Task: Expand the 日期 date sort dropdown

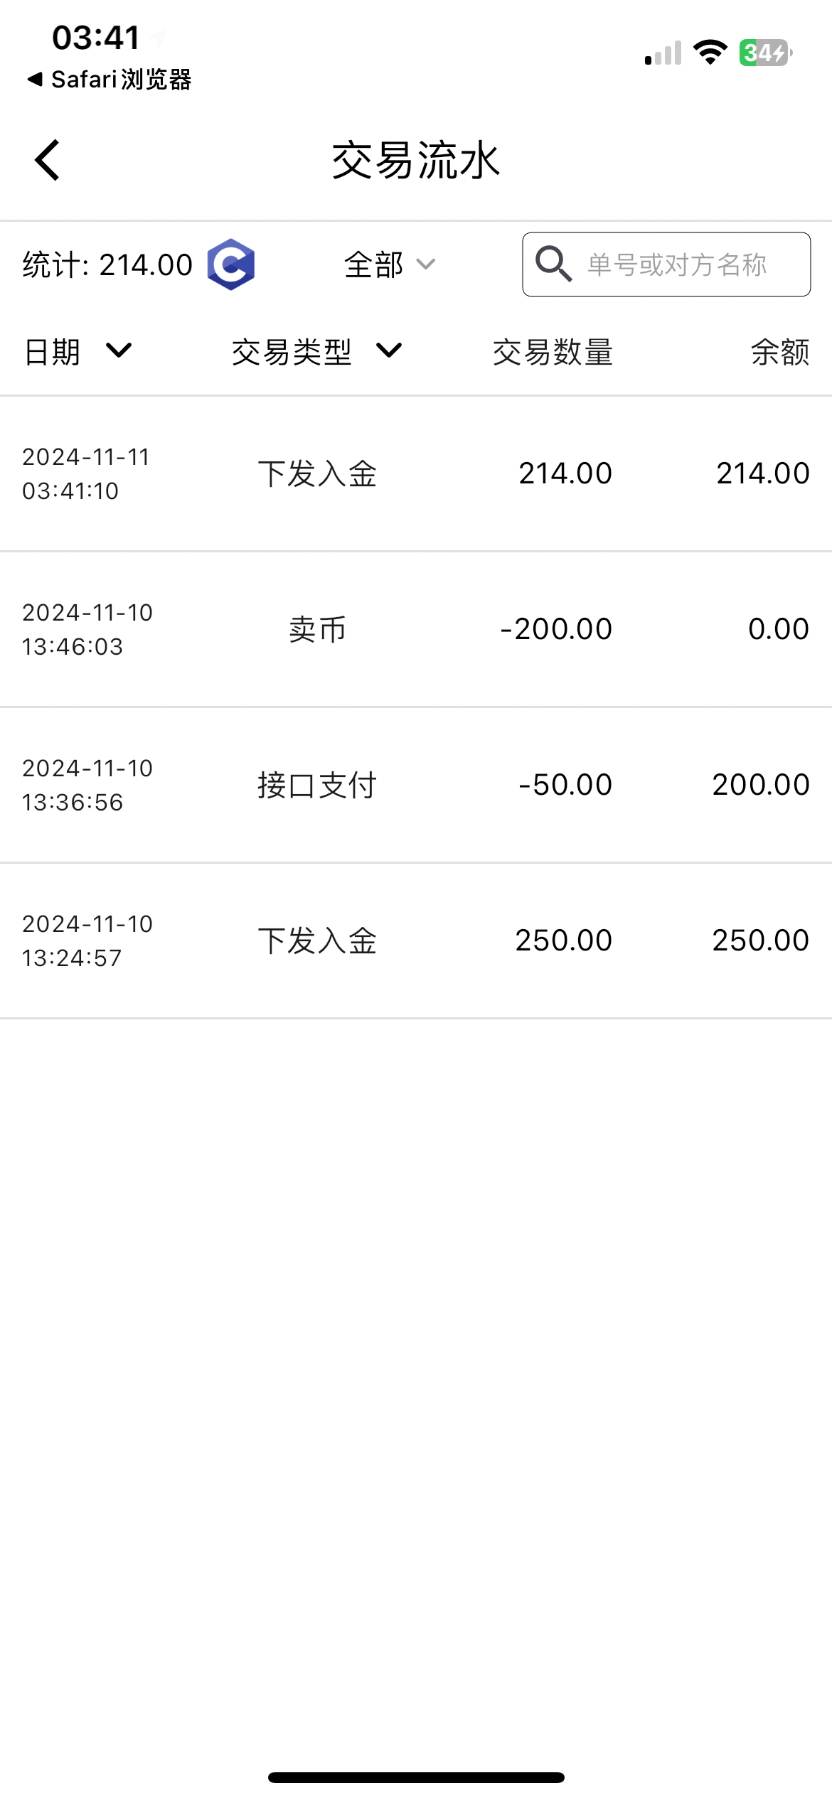Action: click(x=78, y=351)
